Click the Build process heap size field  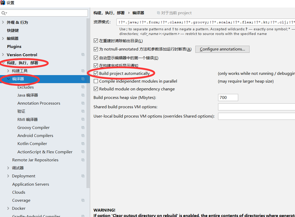228,98
